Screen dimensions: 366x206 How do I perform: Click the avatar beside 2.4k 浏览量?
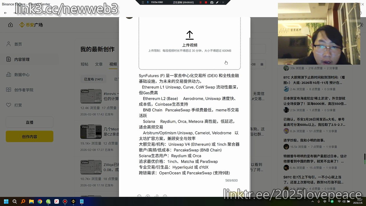pos(286,89)
